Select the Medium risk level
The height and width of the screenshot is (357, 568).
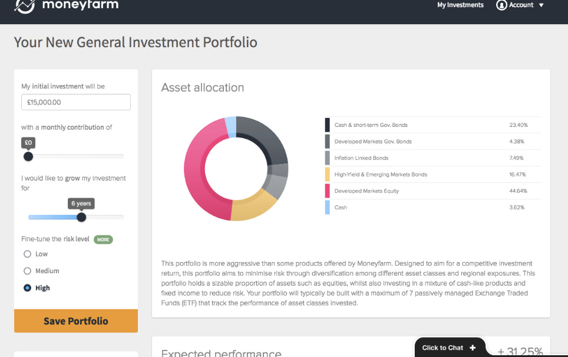coord(27,271)
